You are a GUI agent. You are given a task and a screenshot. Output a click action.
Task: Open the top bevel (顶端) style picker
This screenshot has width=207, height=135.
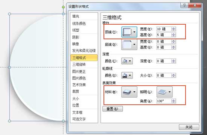[129, 32]
